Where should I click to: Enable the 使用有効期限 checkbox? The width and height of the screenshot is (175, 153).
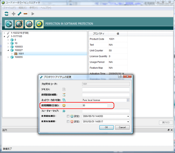(x=68, y=121)
